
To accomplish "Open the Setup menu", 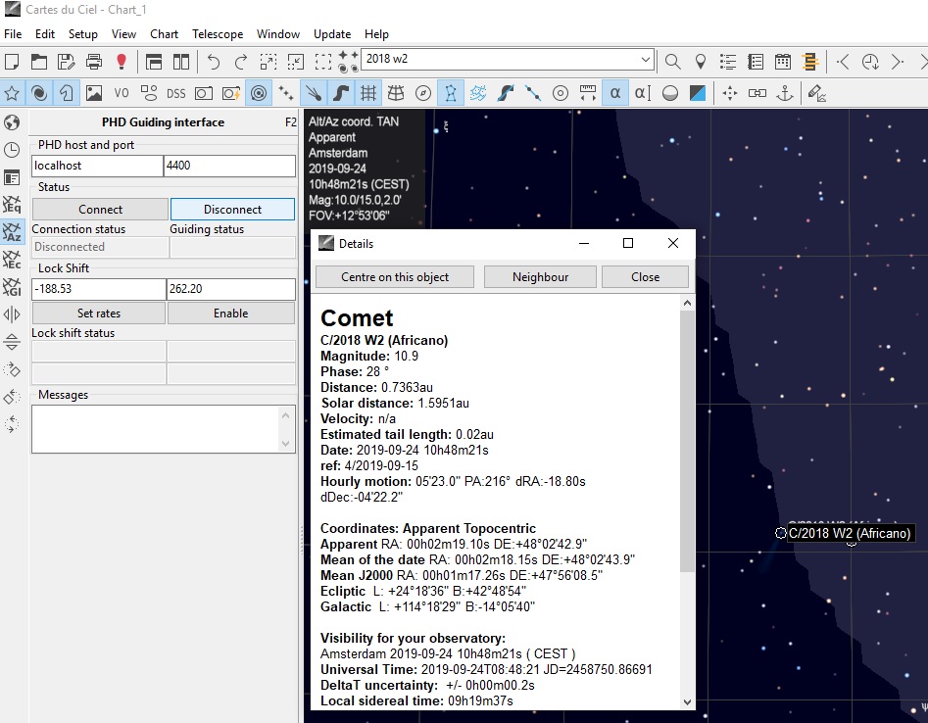I will [x=83, y=33].
